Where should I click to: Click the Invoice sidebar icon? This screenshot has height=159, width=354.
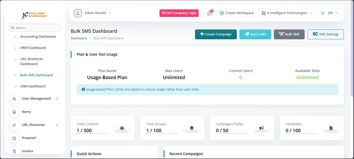(14, 151)
